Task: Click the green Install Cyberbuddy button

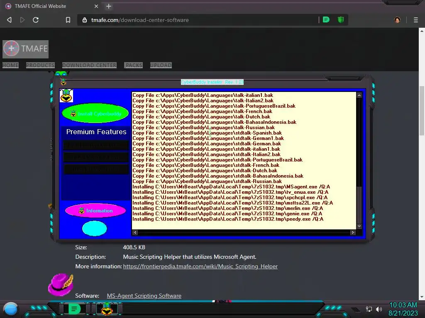Action: pos(95,113)
